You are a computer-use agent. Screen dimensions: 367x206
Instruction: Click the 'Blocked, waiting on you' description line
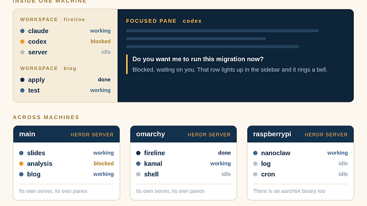tap(230, 70)
